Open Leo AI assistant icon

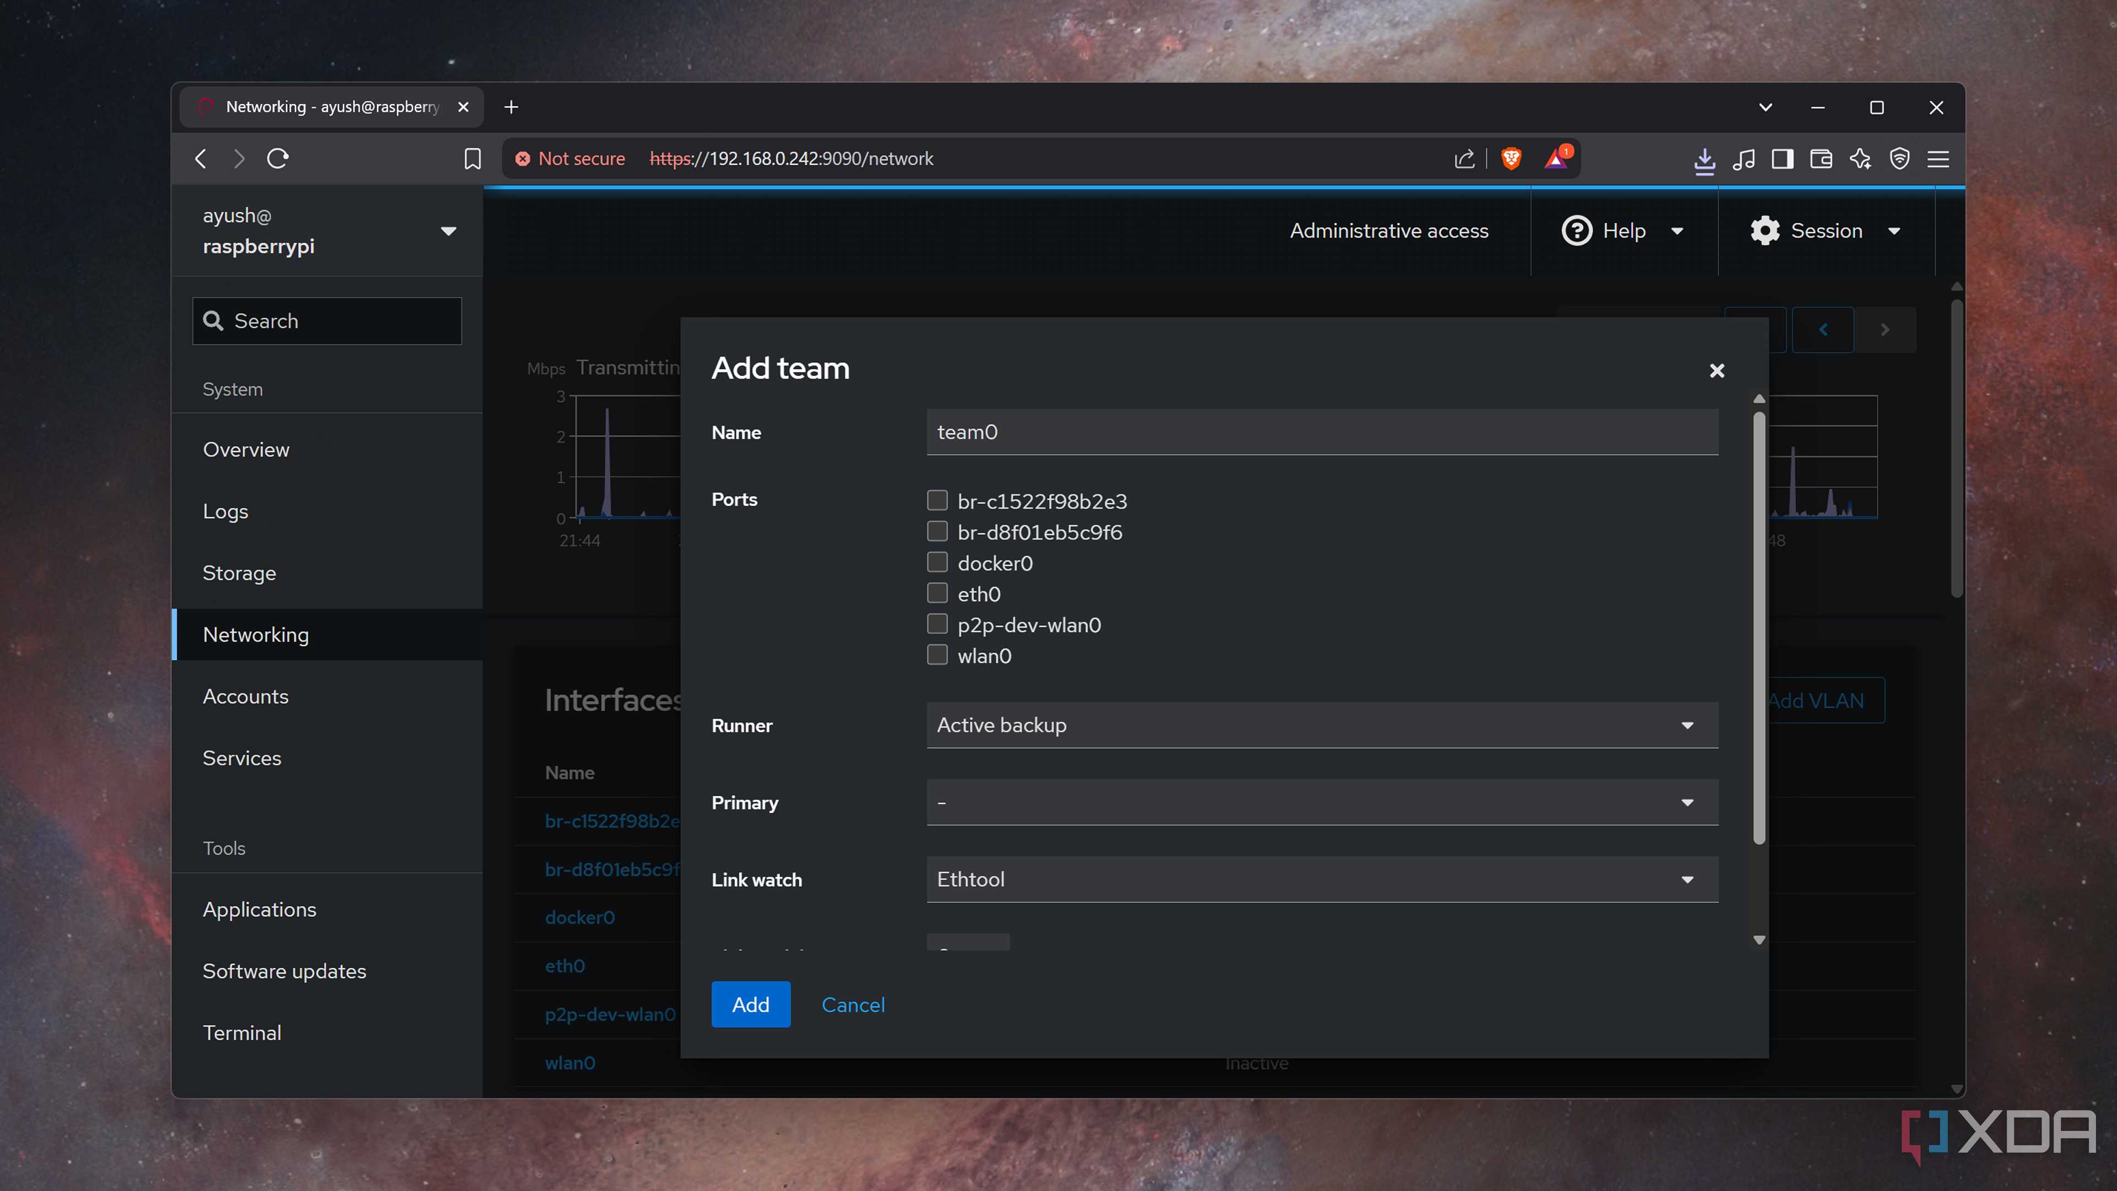[1861, 159]
